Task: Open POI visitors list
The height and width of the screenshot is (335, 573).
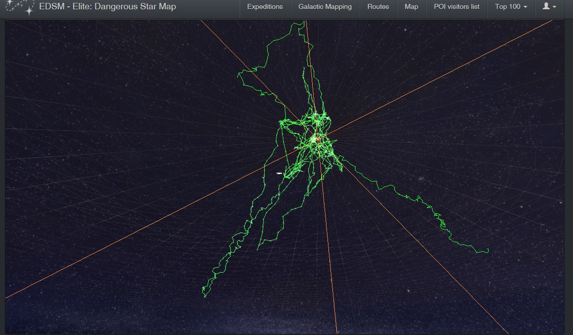Action: coord(457,6)
